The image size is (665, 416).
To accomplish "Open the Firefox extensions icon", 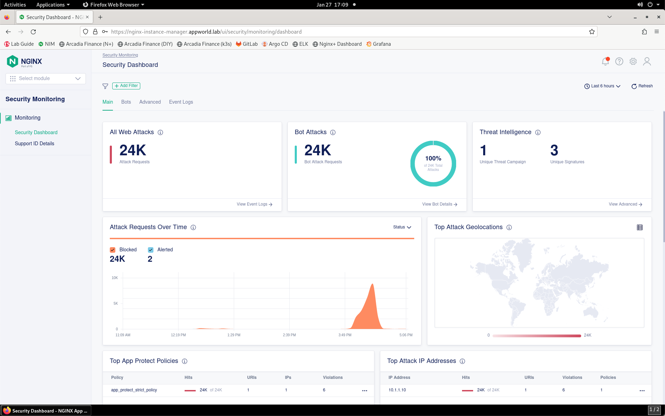I will coord(644,32).
